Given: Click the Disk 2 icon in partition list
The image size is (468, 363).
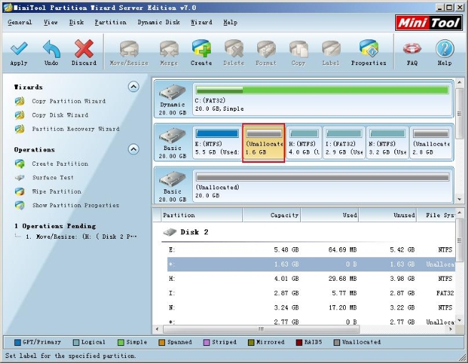Looking at the screenshot, I should (x=170, y=232).
